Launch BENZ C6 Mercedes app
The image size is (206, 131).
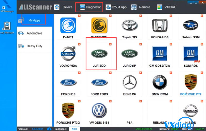click(x=130, y=82)
